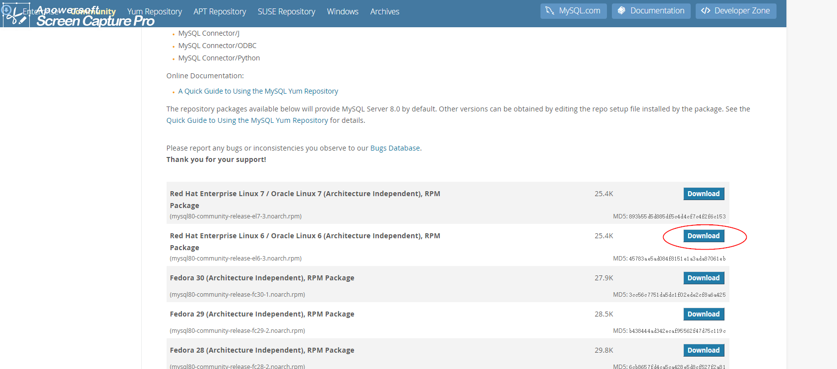This screenshot has width=837, height=369.
Task: Click filename mysql80-community-release-fc29-2.noarch.rpm
Action: click(x=238, y=331)
